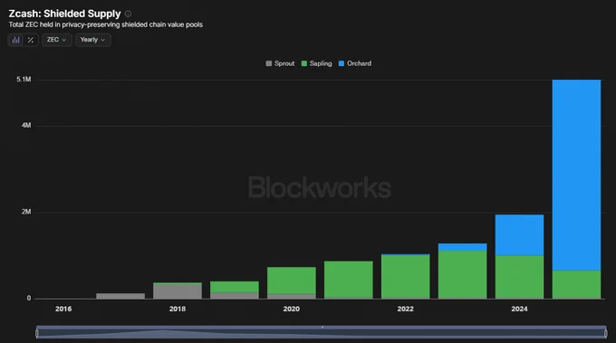Image resolution: width=616 pixels, height=343 pixels.
Task: Open the Yearly interval dropdown
Action: 93,40
